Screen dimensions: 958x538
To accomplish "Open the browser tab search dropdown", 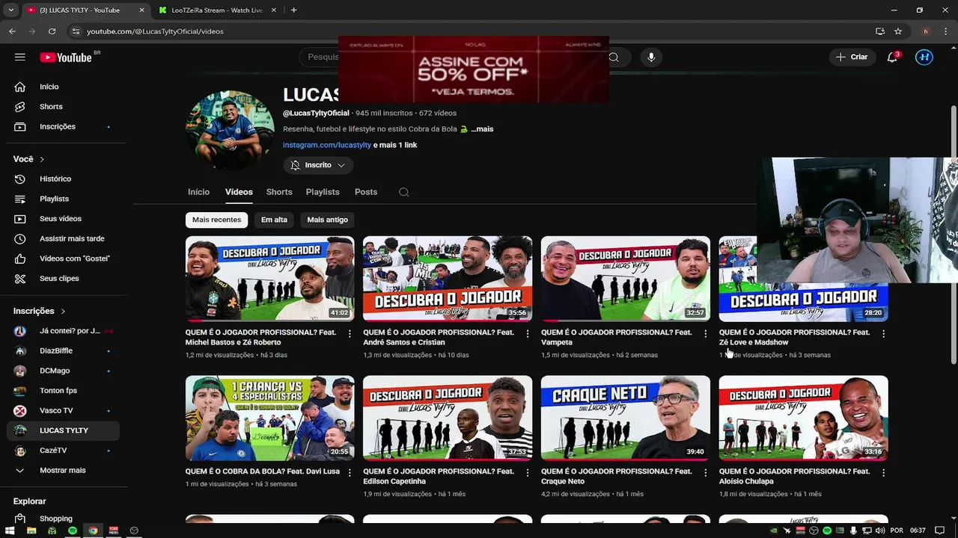I will [10, 10].
